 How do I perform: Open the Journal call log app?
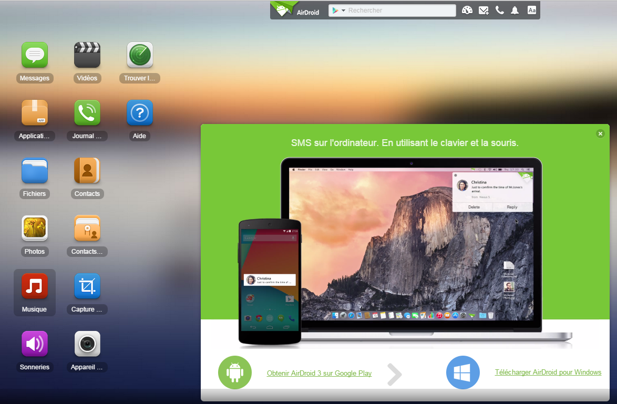pyautogui.click(x=87, y=113)
